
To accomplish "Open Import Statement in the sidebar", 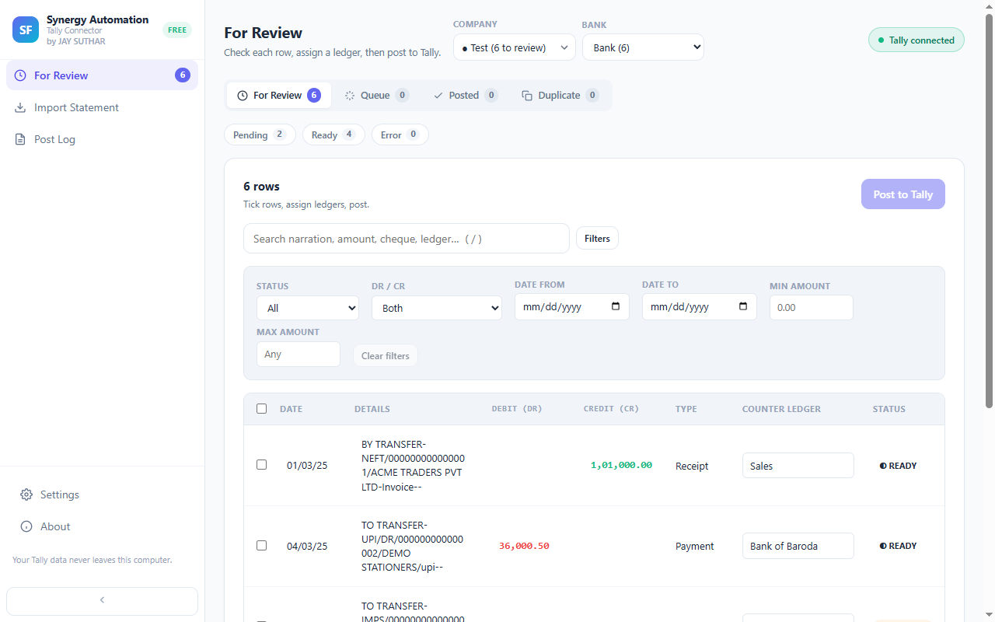I will pyautogui.click(x=102, y=107).
